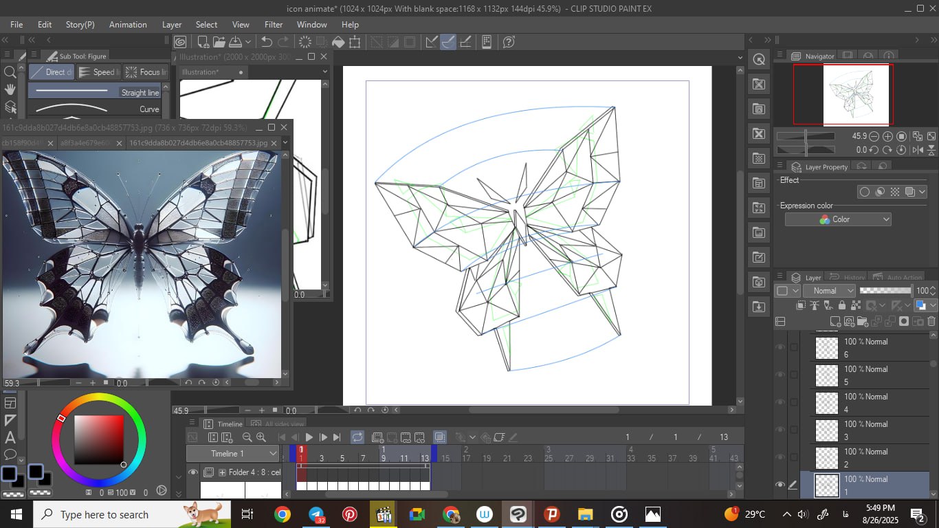
Task: Click the layer opacity slider
Action: (885, 291)
